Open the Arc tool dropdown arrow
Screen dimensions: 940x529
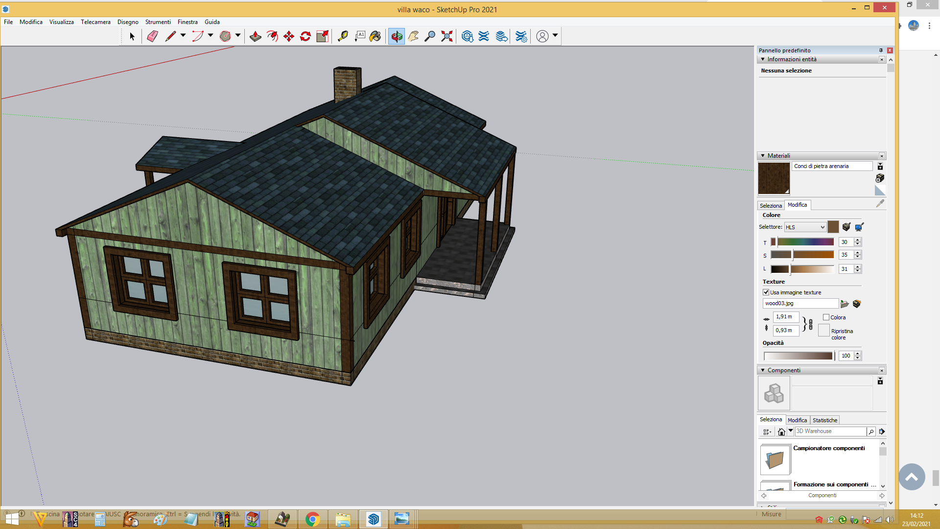click(211, 35)
